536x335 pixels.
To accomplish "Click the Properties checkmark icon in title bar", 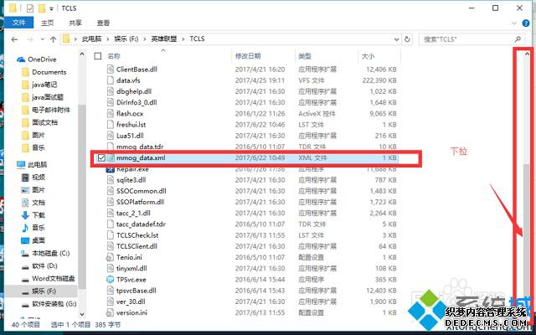I will [x=30, y=8].
